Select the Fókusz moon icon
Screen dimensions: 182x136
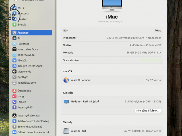click(x=15, y=102)
